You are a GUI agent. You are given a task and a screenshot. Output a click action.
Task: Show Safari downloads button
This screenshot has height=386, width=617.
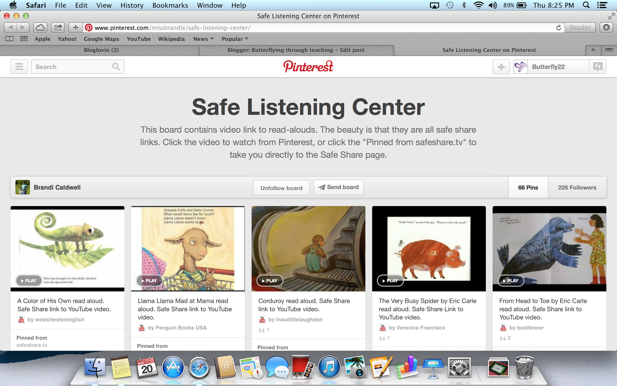click(606, 28)
